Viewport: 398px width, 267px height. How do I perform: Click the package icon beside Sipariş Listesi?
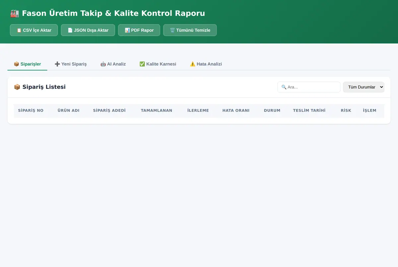[x=17, y=87]
